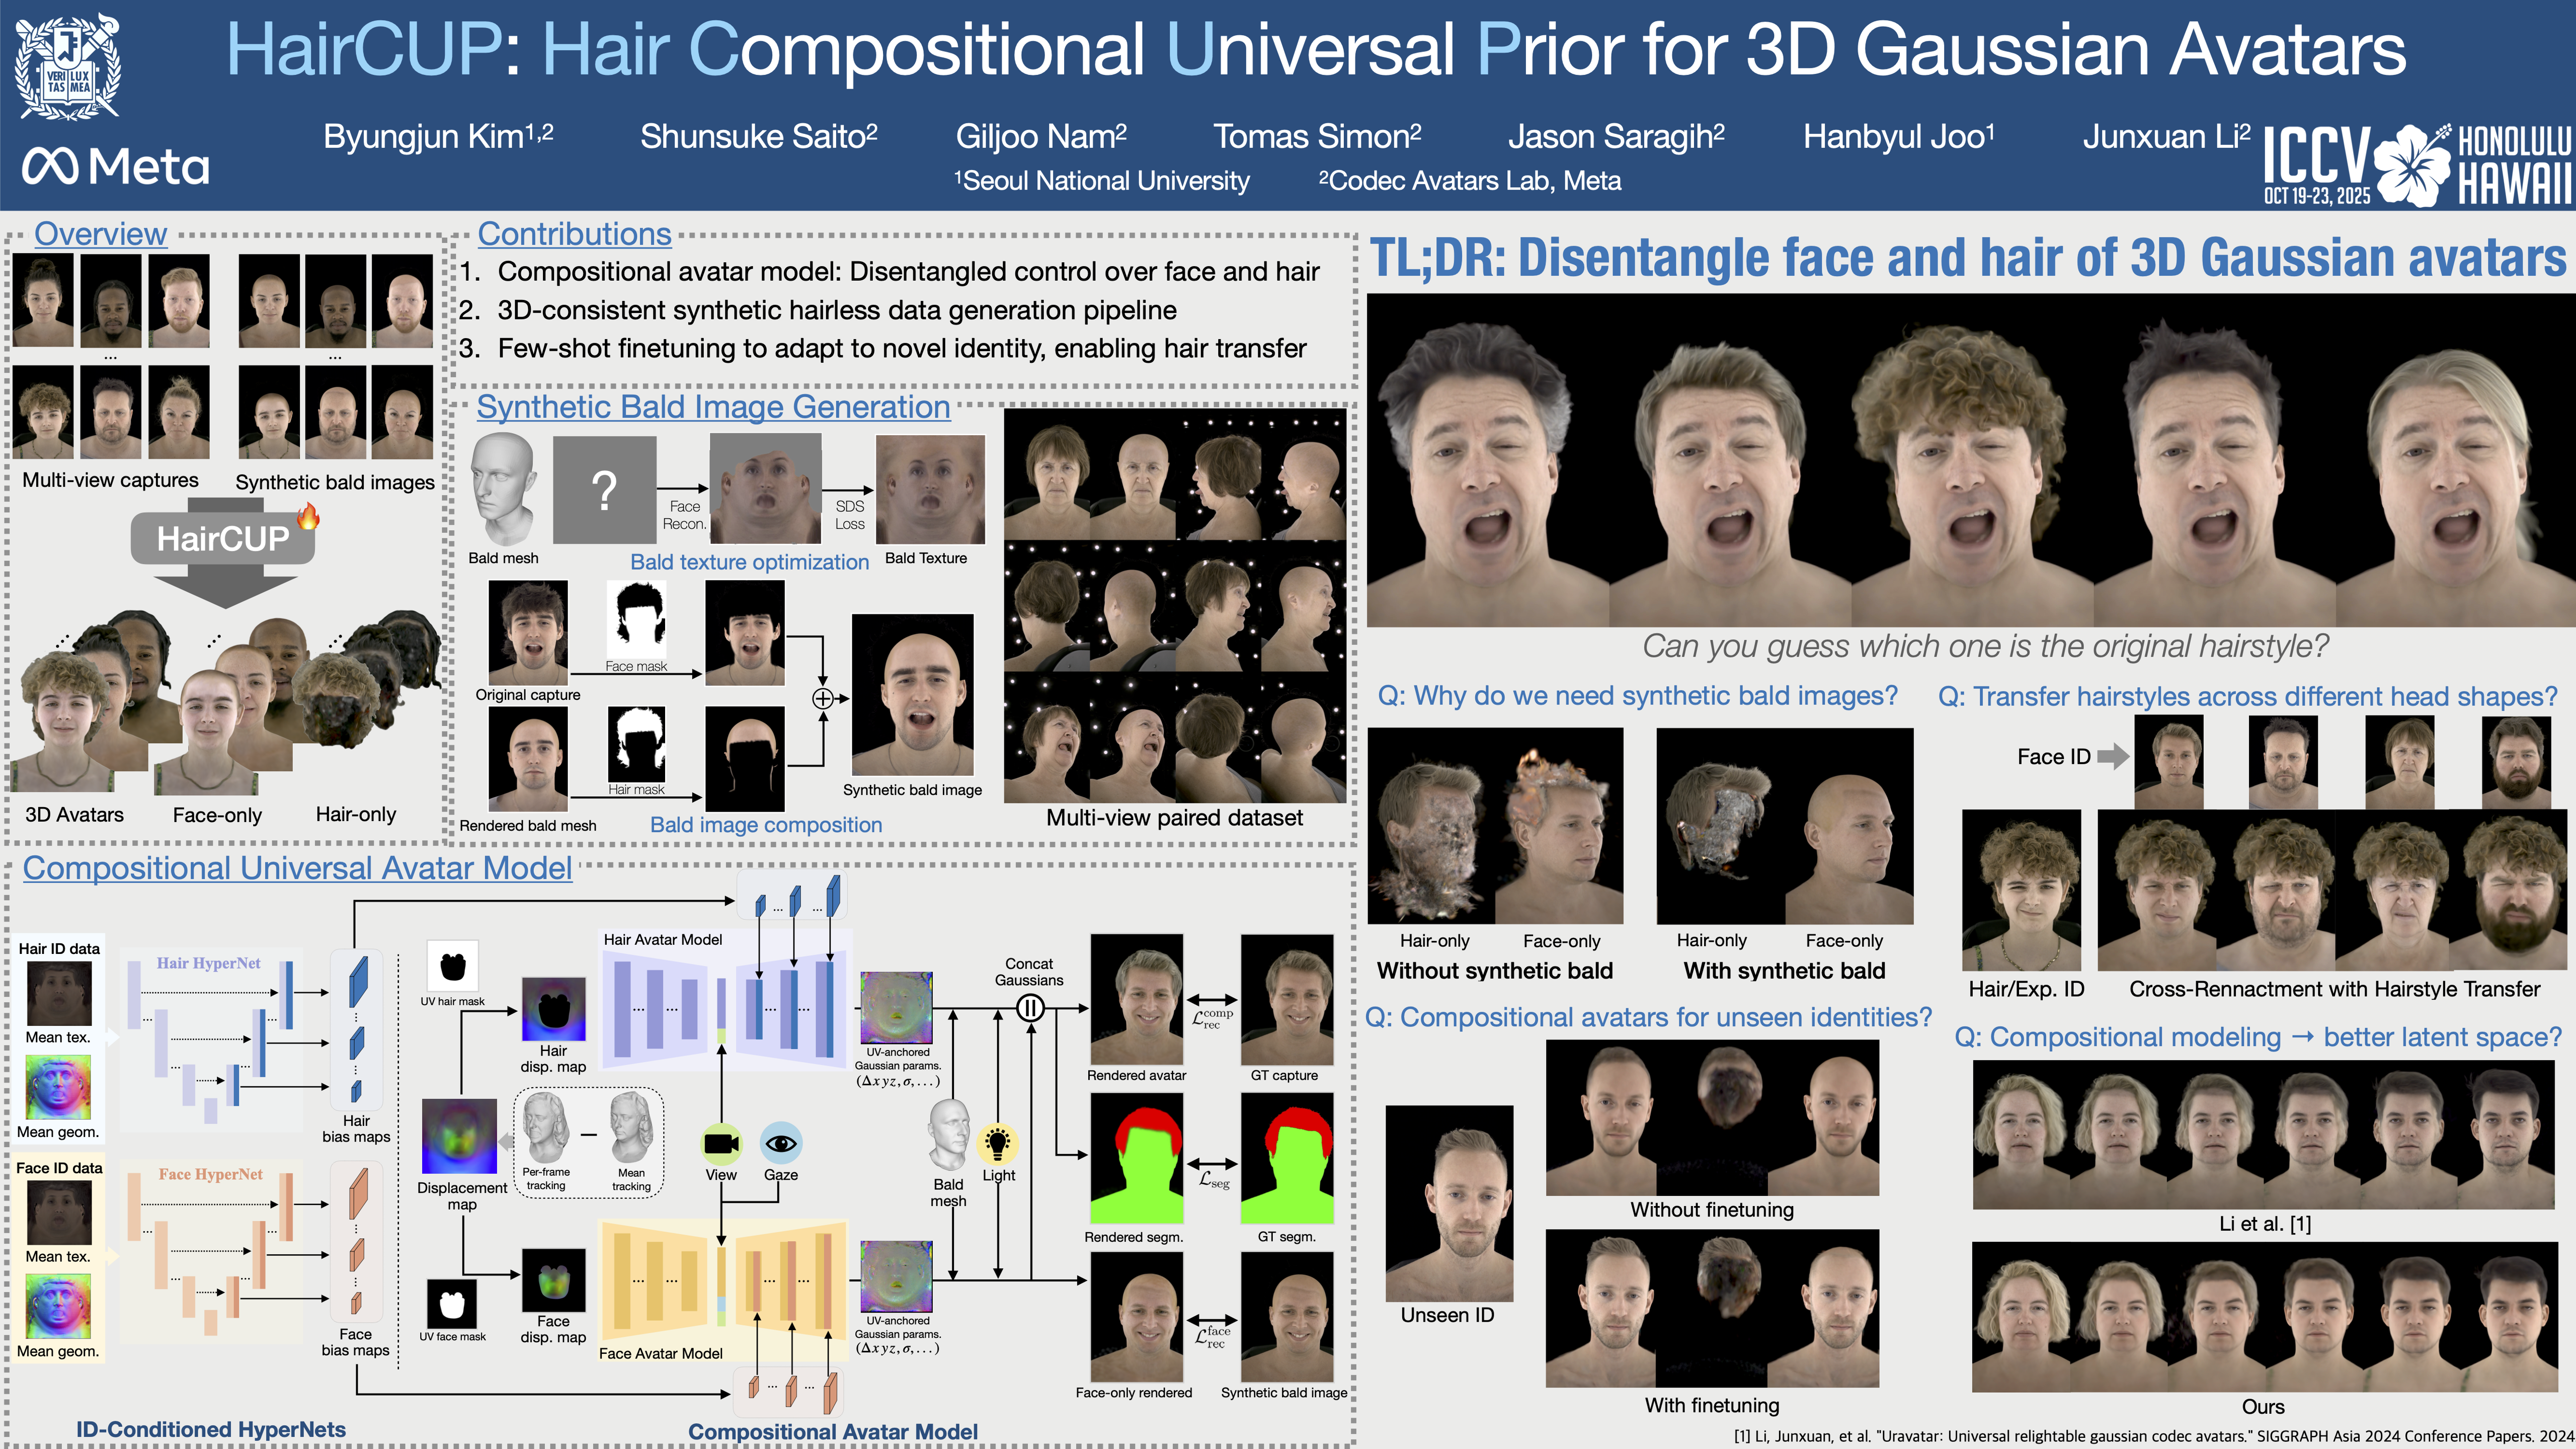
Task: Click the eye Gaze icon
Action: point(780,1143)
